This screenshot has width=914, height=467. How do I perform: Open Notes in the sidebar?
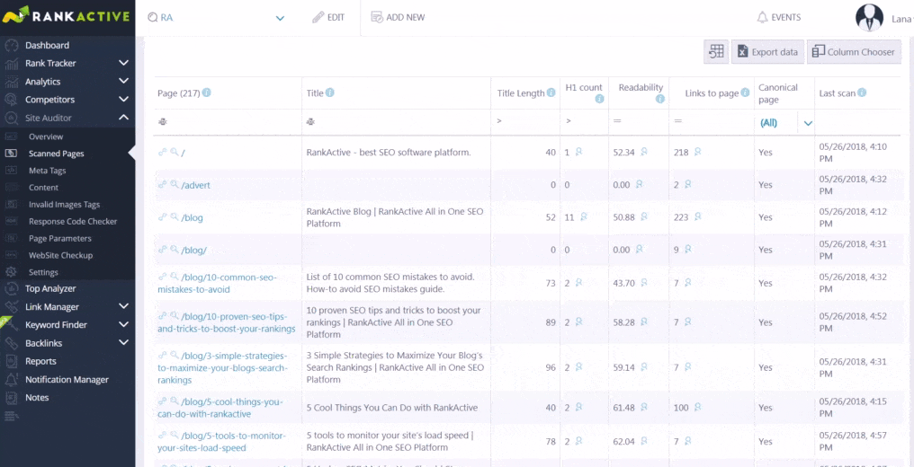point(37,397)
